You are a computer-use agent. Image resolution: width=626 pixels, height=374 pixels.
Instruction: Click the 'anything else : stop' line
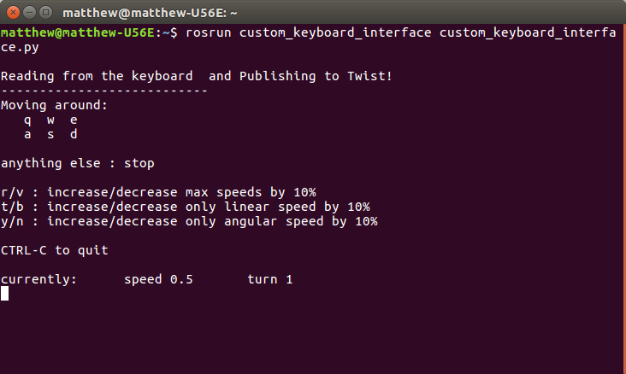click(x=78, y=163)
